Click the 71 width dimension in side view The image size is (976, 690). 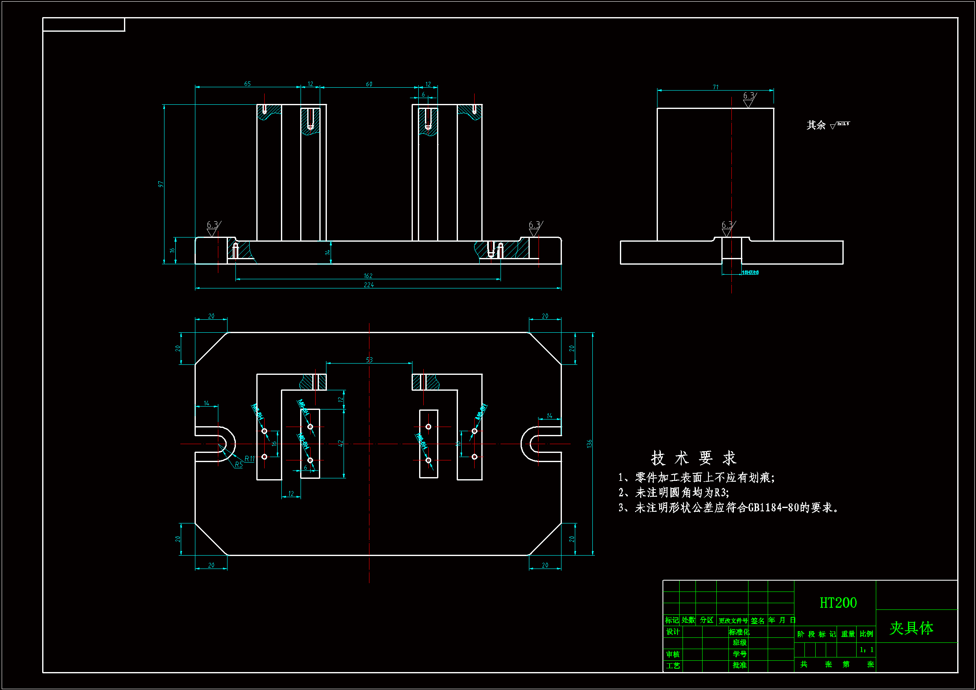pos(716,87)
